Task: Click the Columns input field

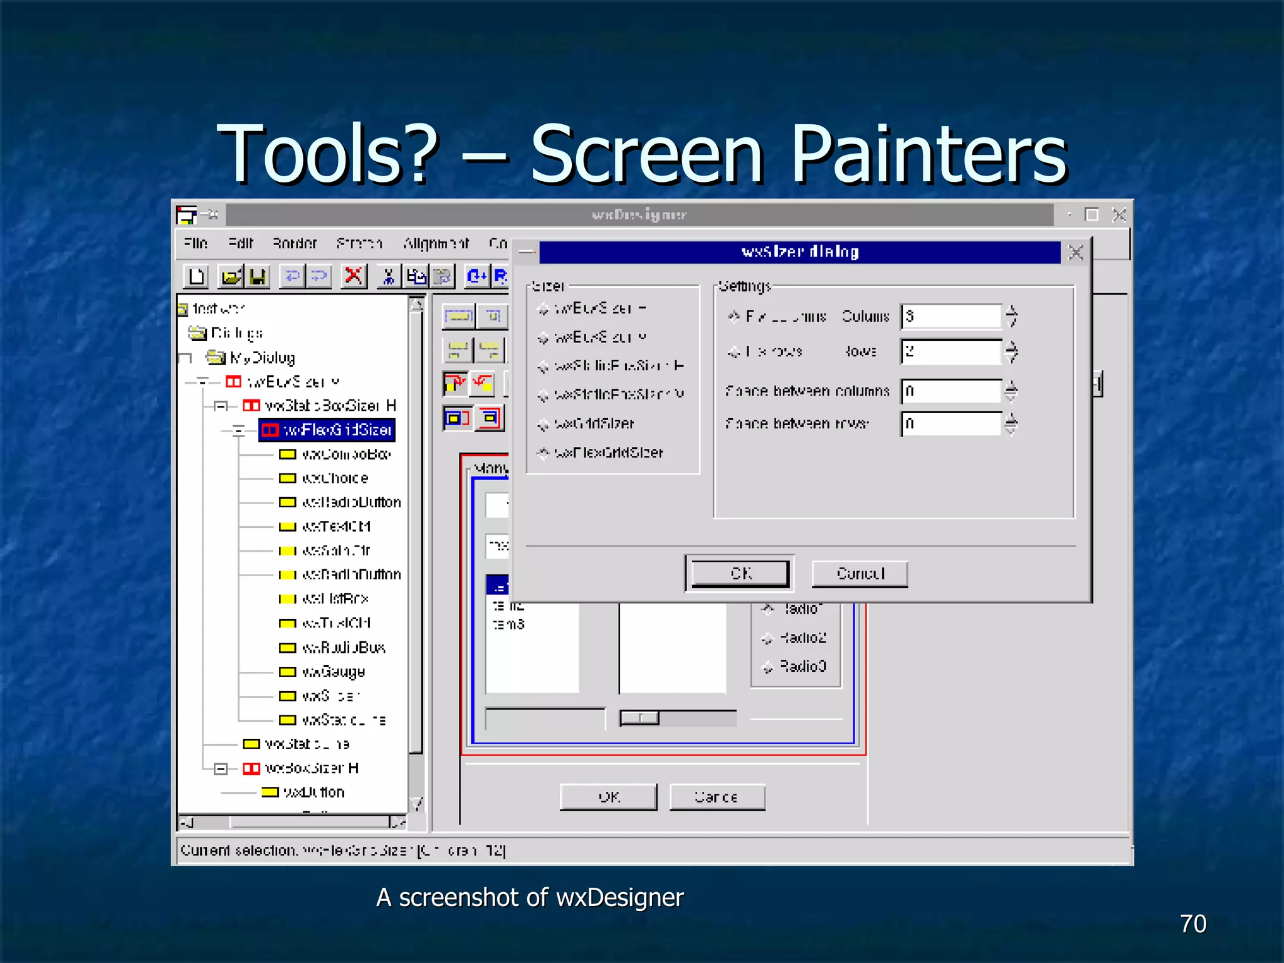Action: (x=951, y=316)
